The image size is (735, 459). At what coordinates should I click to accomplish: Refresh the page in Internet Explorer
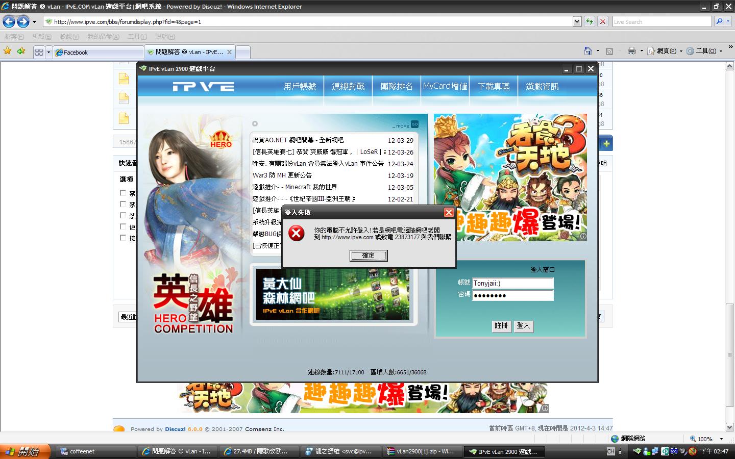pyautogui.click(x=590, y=21)
